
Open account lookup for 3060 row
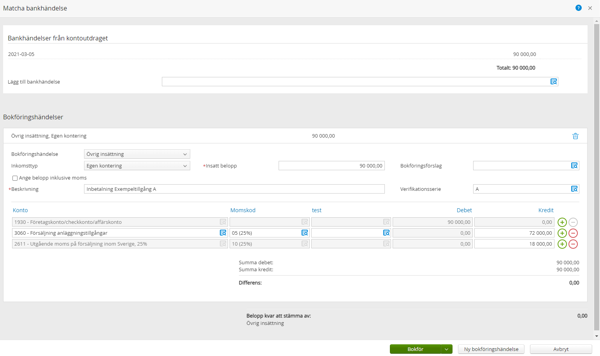(x=223, y=233)
